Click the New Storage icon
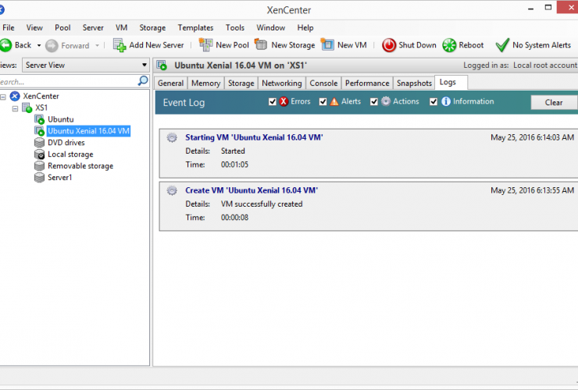Screen dimensions: 578x390 pos(261,45)
